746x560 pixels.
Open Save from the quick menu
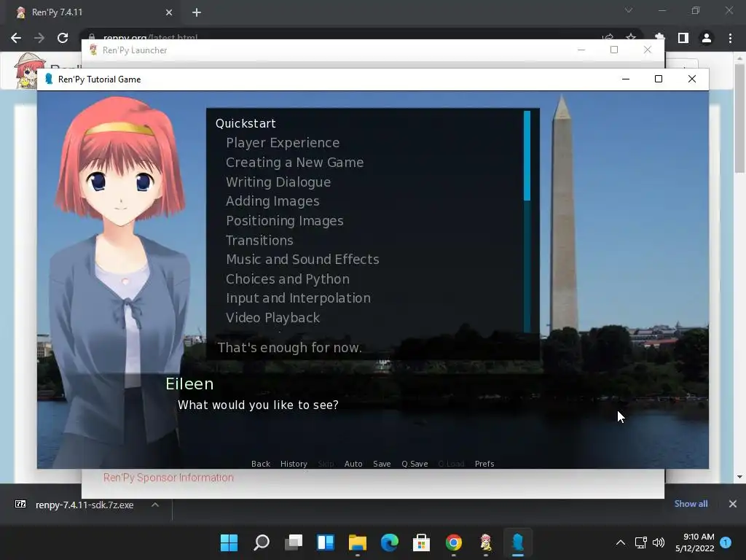pyautogui.click(x=382, y=464)
